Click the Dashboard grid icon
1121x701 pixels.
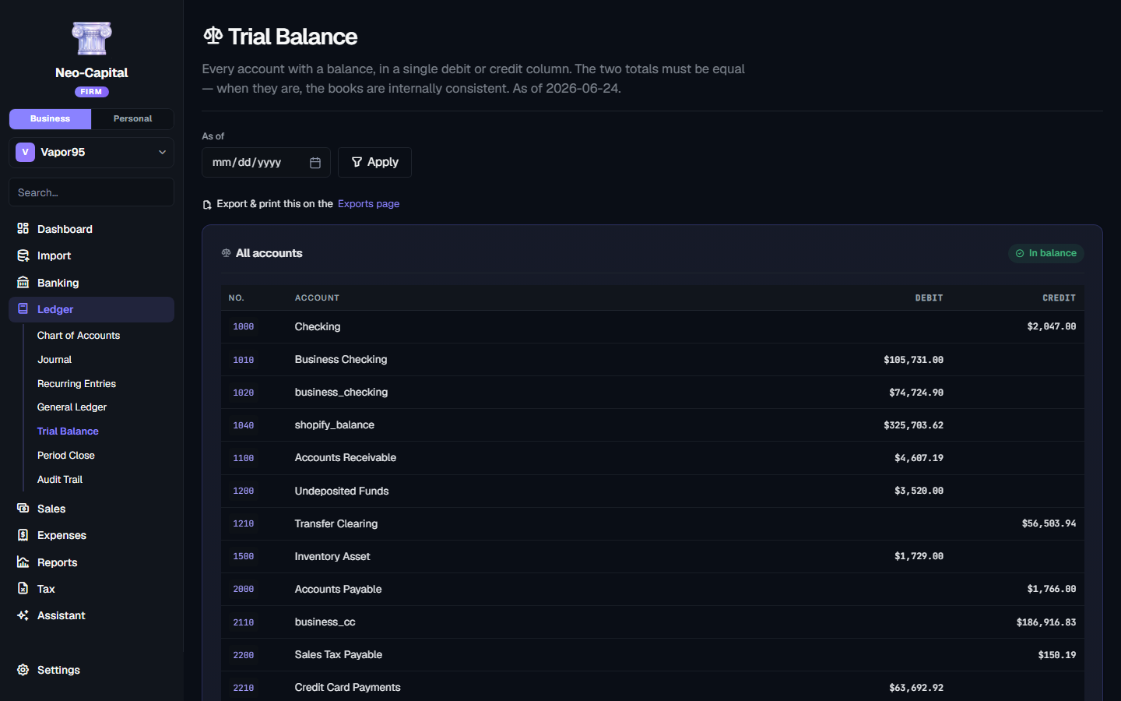point(23,229)
